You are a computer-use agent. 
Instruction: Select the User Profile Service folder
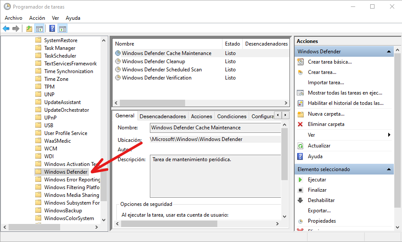(x=66, y=133)
